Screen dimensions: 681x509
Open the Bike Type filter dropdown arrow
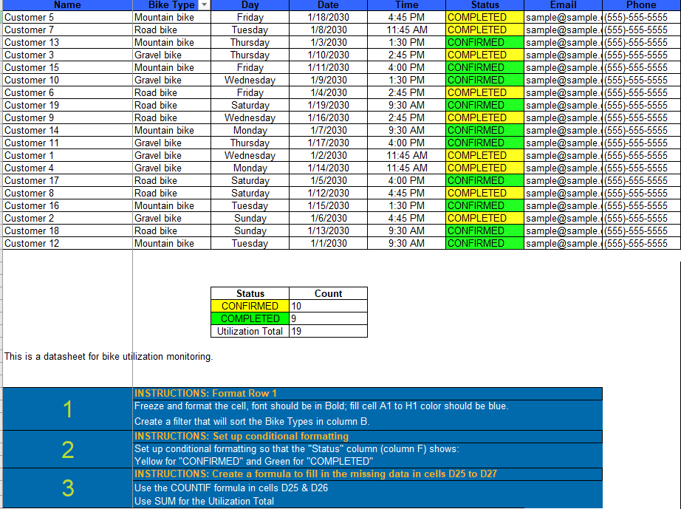tap(205, 5)
